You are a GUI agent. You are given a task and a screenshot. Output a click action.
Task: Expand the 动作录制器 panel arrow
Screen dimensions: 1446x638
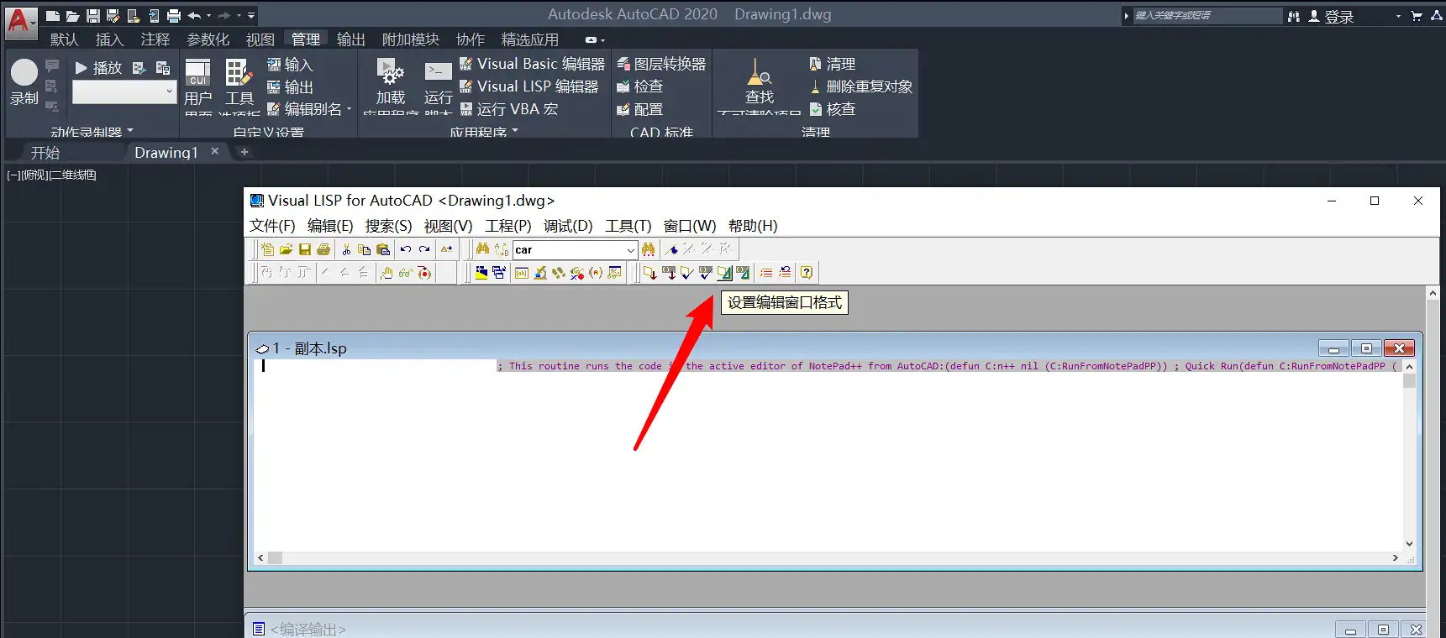pyautogui.click(x=130, y=131)
